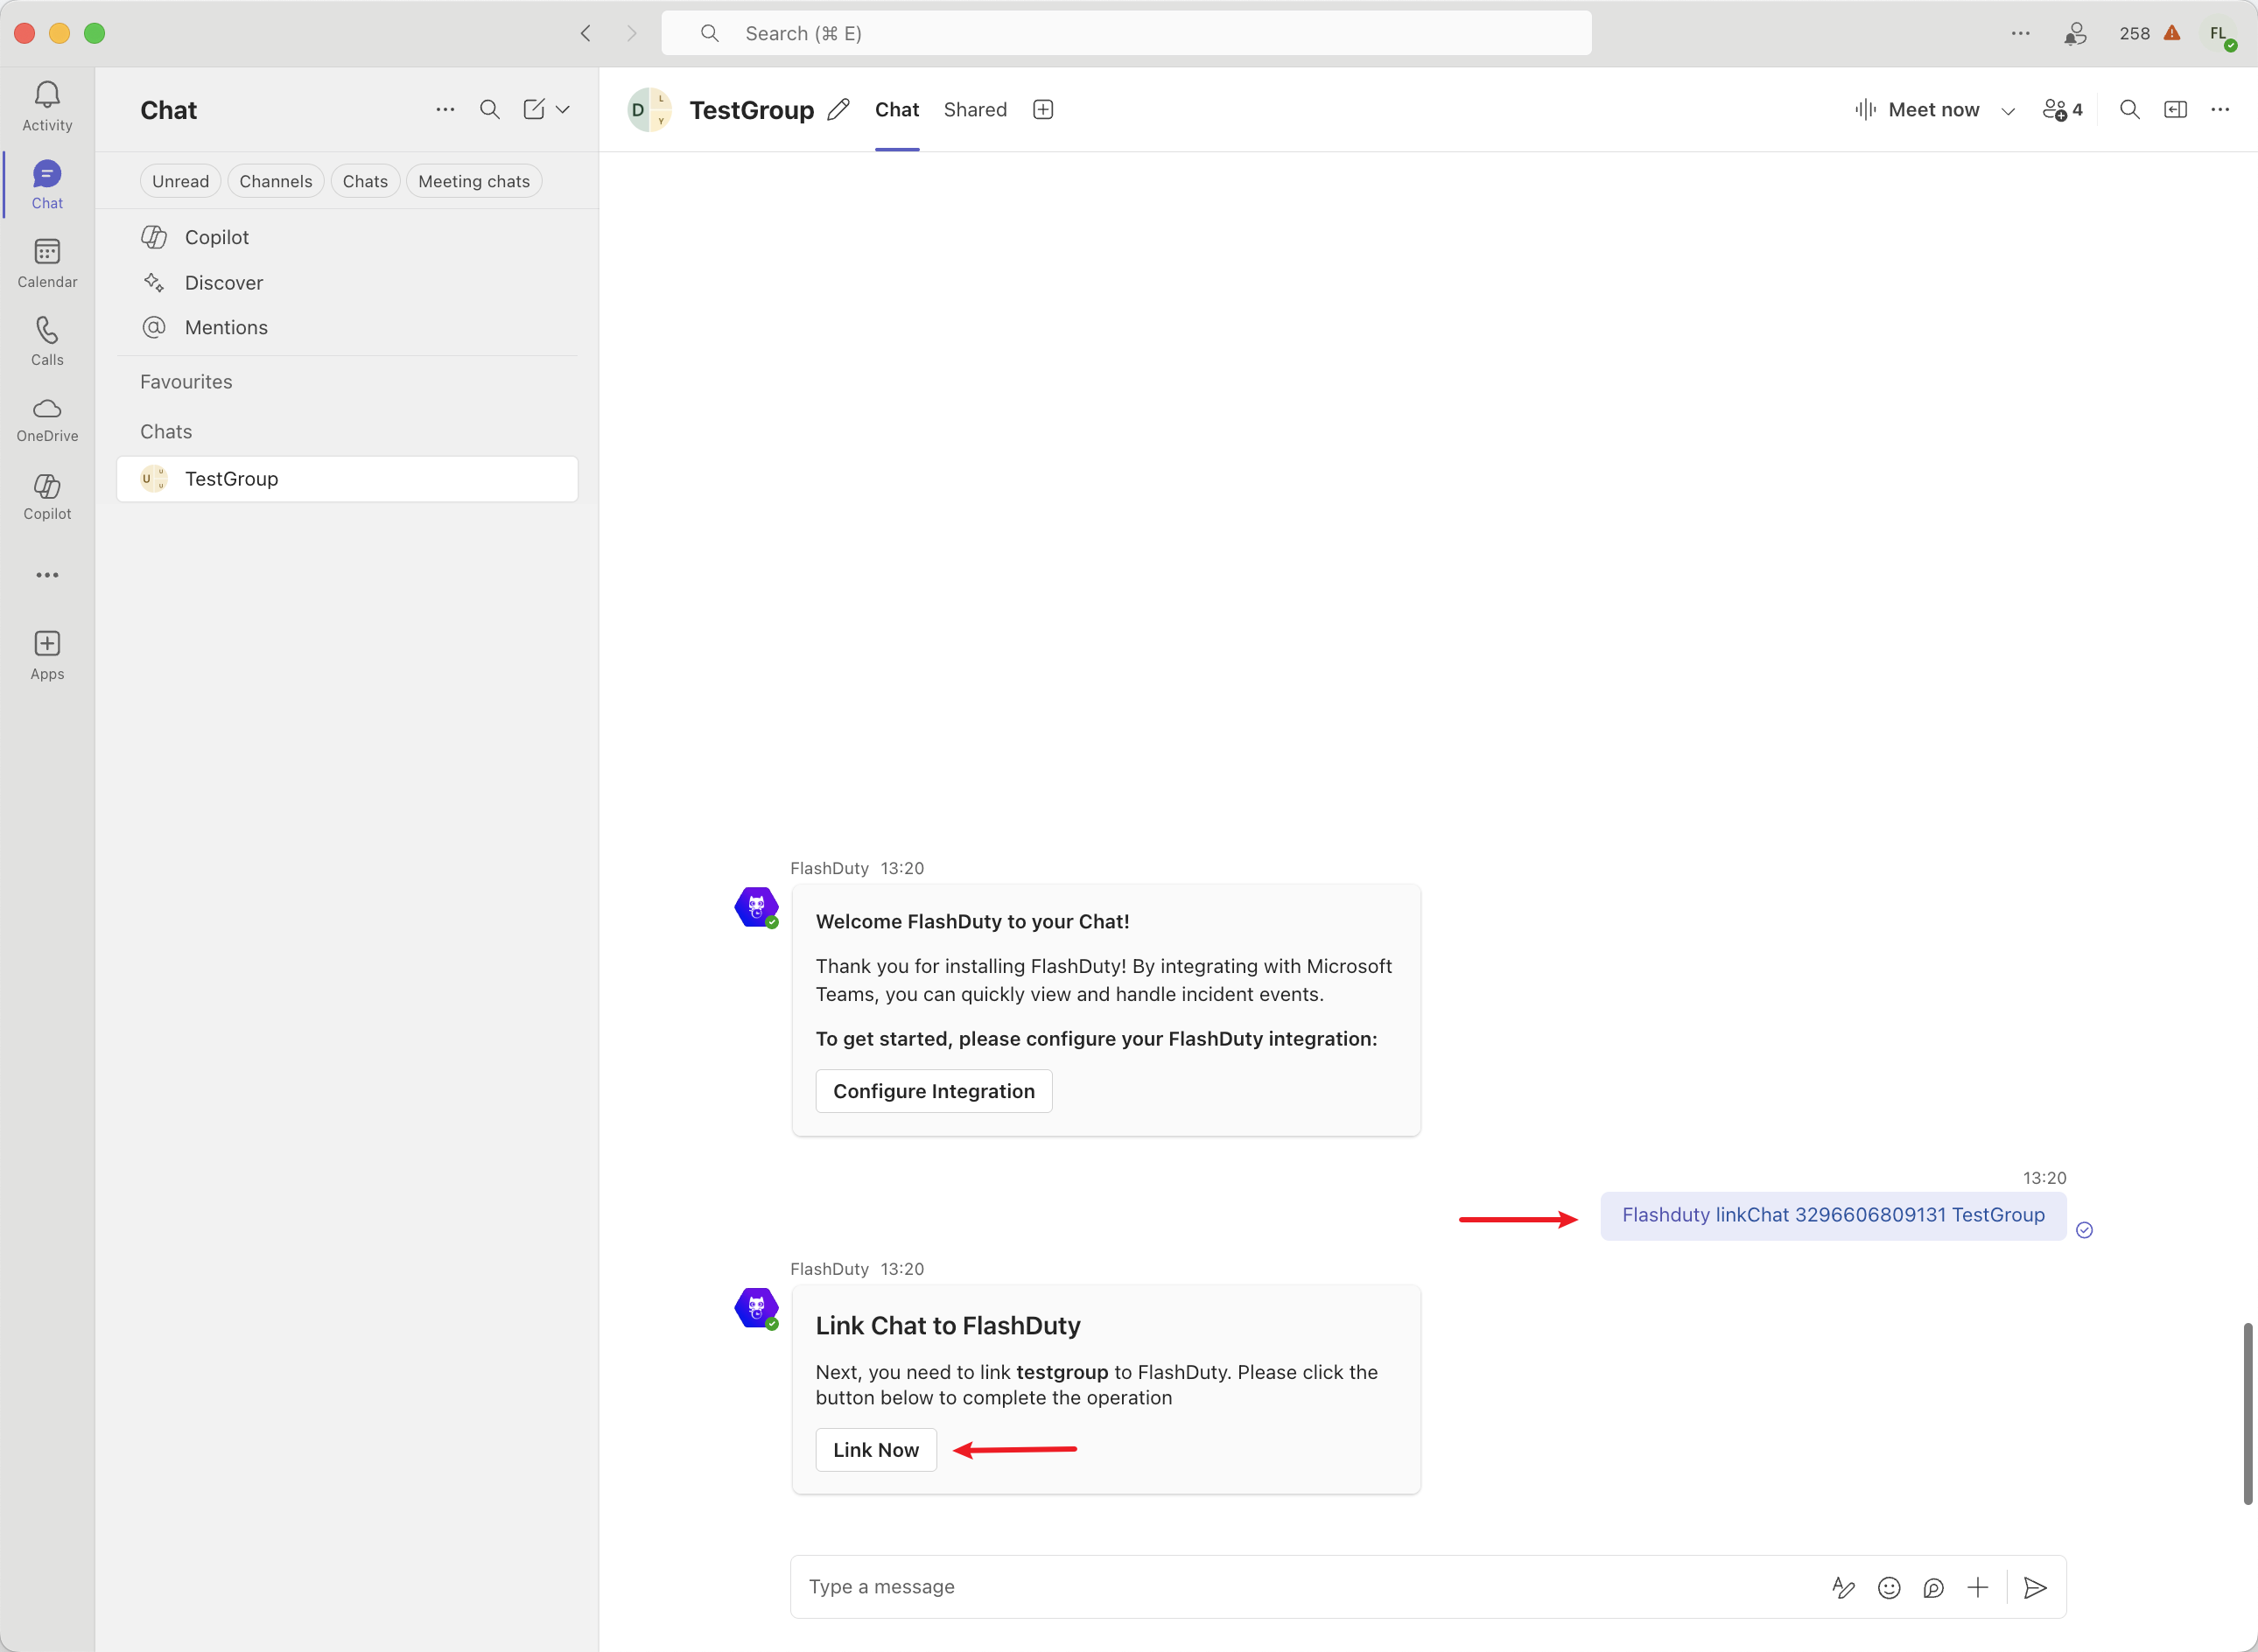The height and width of the screenshot is (1652, 2258).
Task: Expand the new chat options chevron
Action: pos(563,109)
